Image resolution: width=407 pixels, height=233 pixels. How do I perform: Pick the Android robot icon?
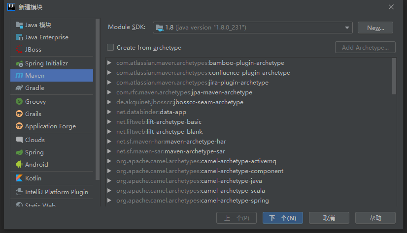(x=19, y=165)
